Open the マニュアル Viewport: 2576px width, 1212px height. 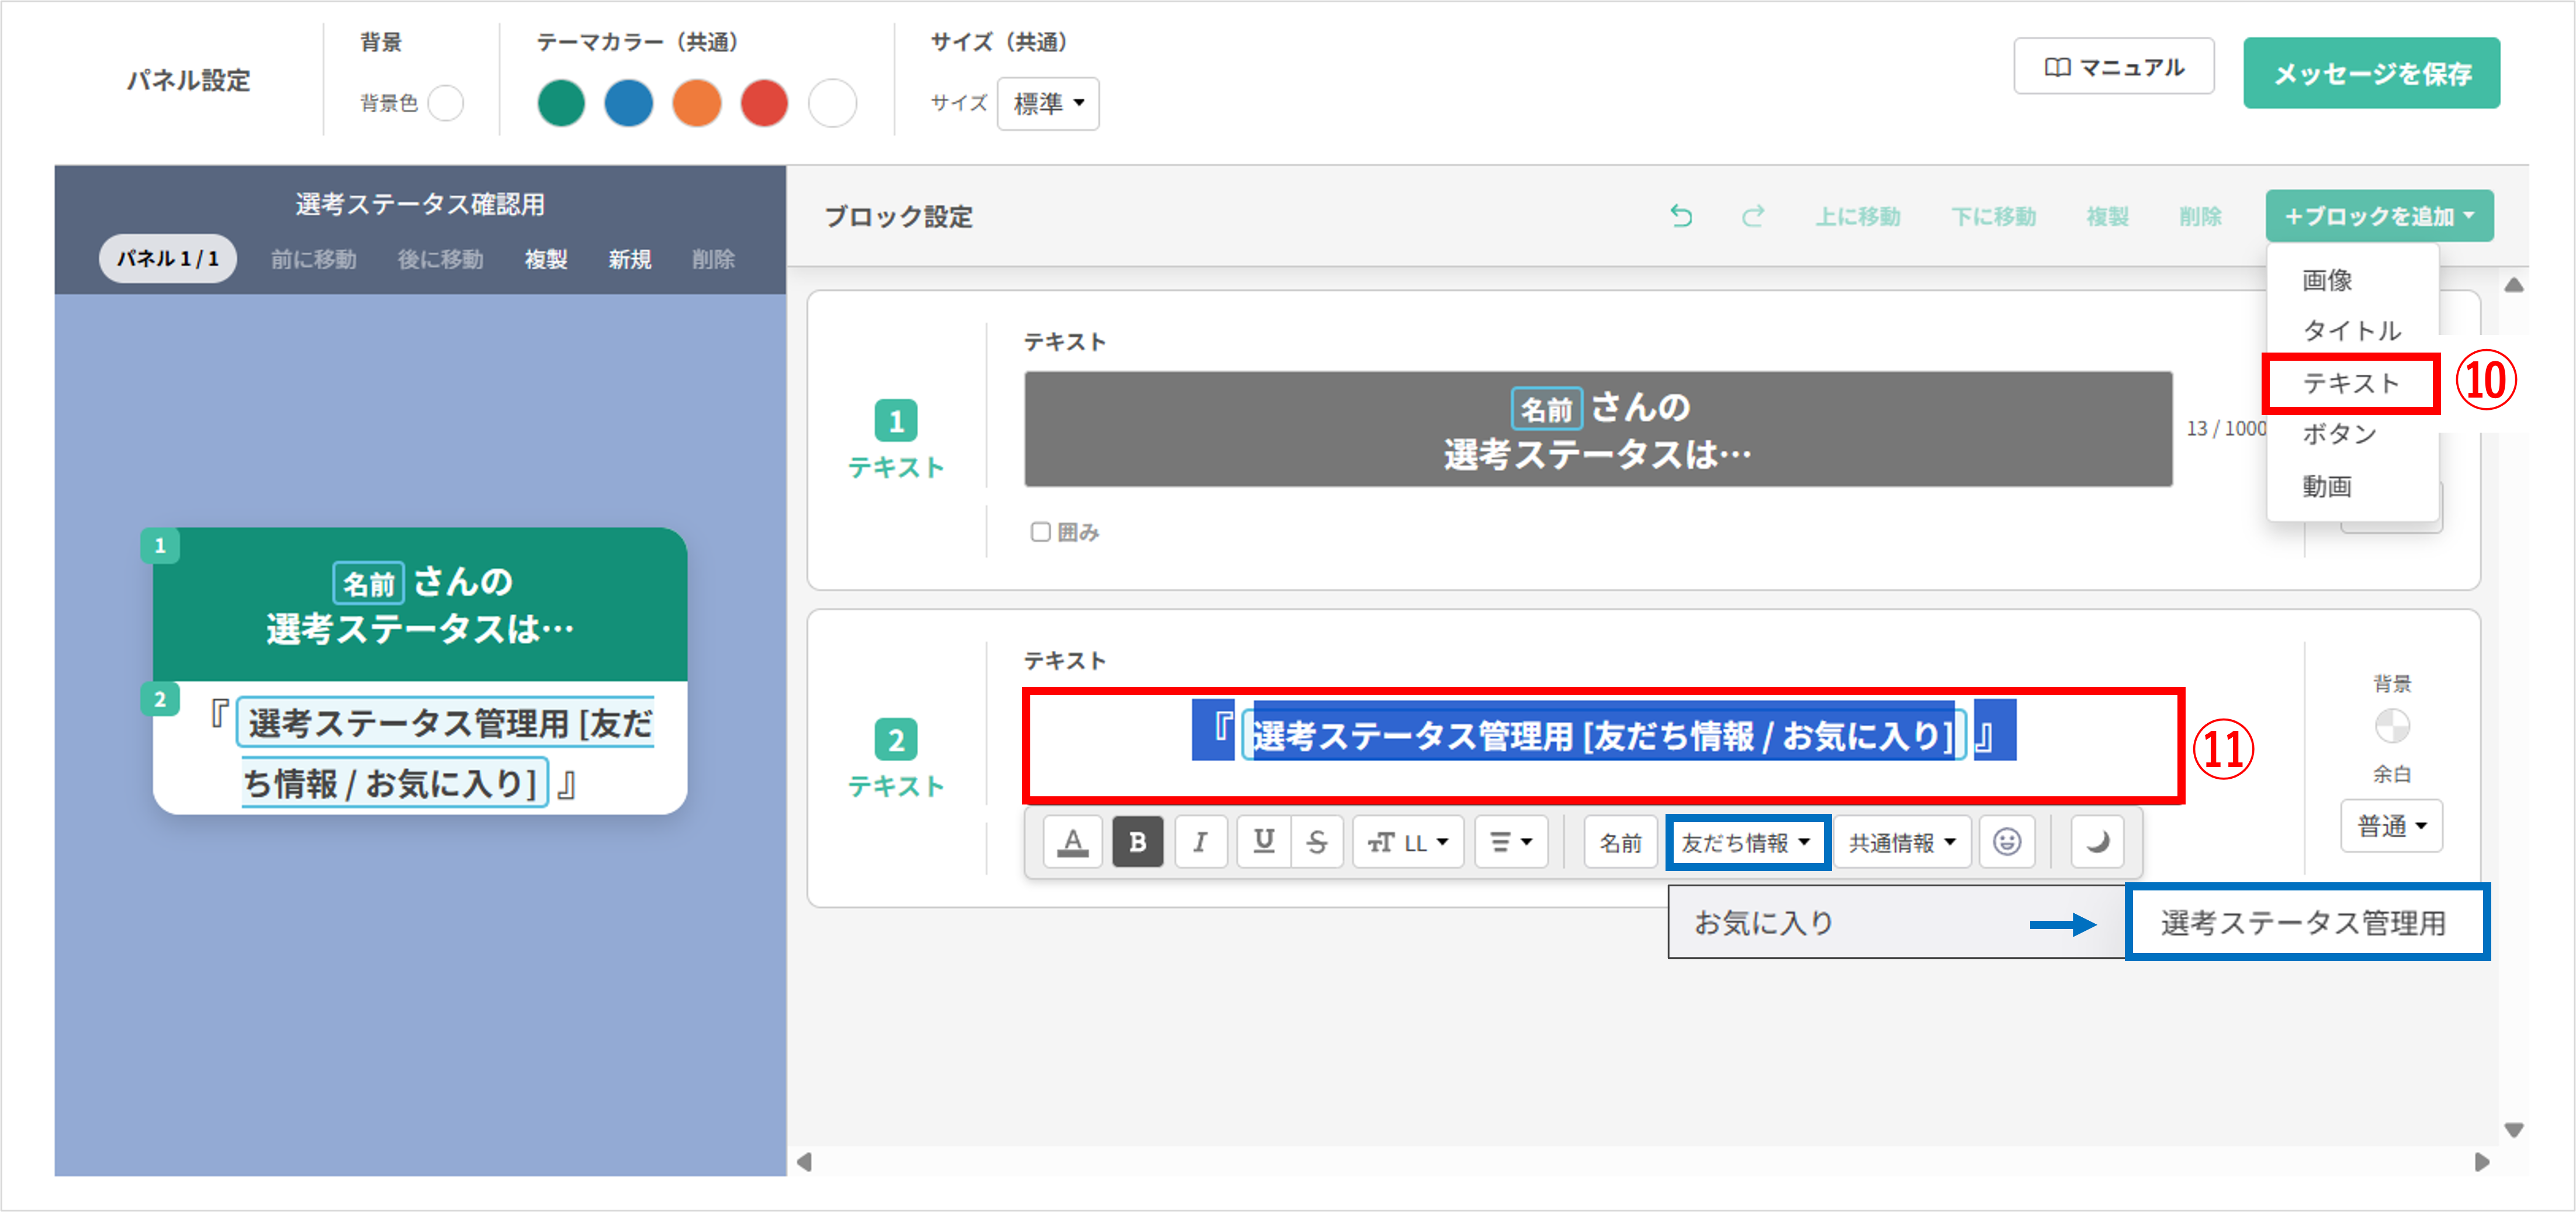pyautogui.click(x=2114, y=66)
